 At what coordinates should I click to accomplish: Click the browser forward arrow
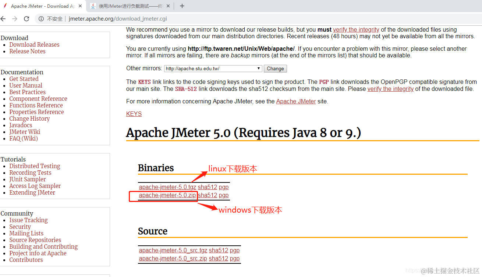[15, 19]
